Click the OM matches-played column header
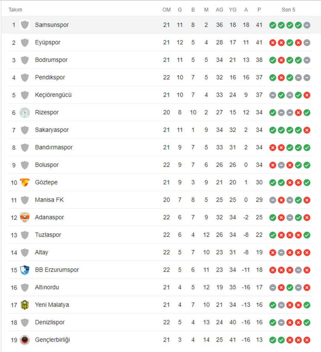The width and height of the screenshot is (321, 352). (x=166, y=10)
